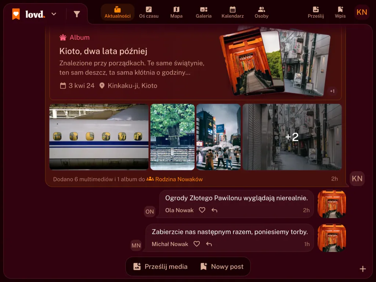This screenshot has width=376, height=282.
Task: Click the Ola Nowak author name
Action: tap(179, 210)
